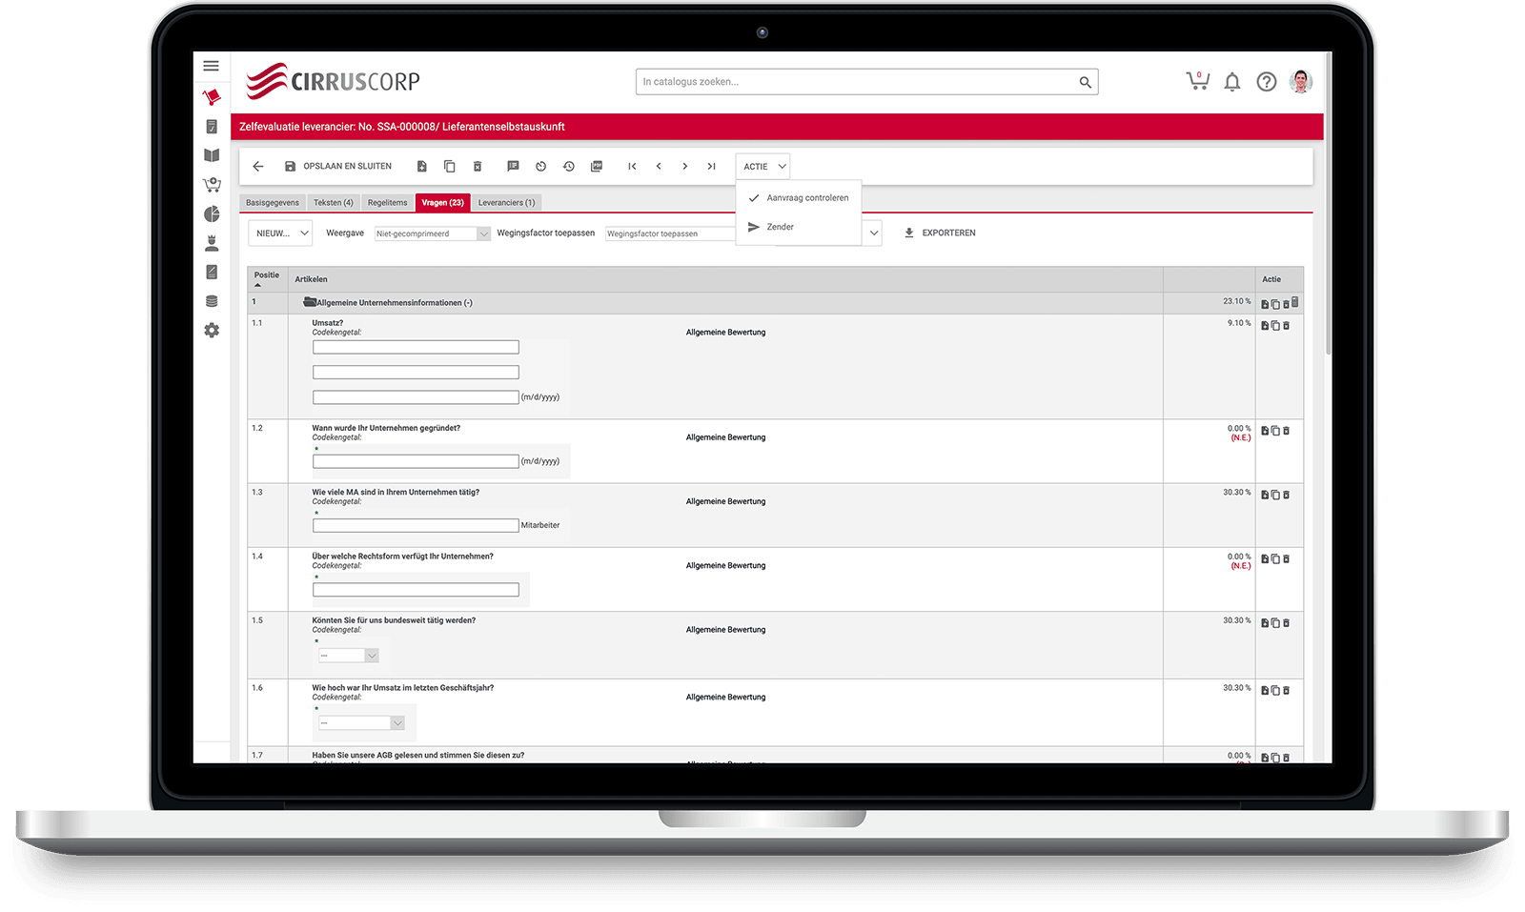1525x912 pixels.
Task: Choose Aanvraag controleren from the menu
Action: [799, 198]
